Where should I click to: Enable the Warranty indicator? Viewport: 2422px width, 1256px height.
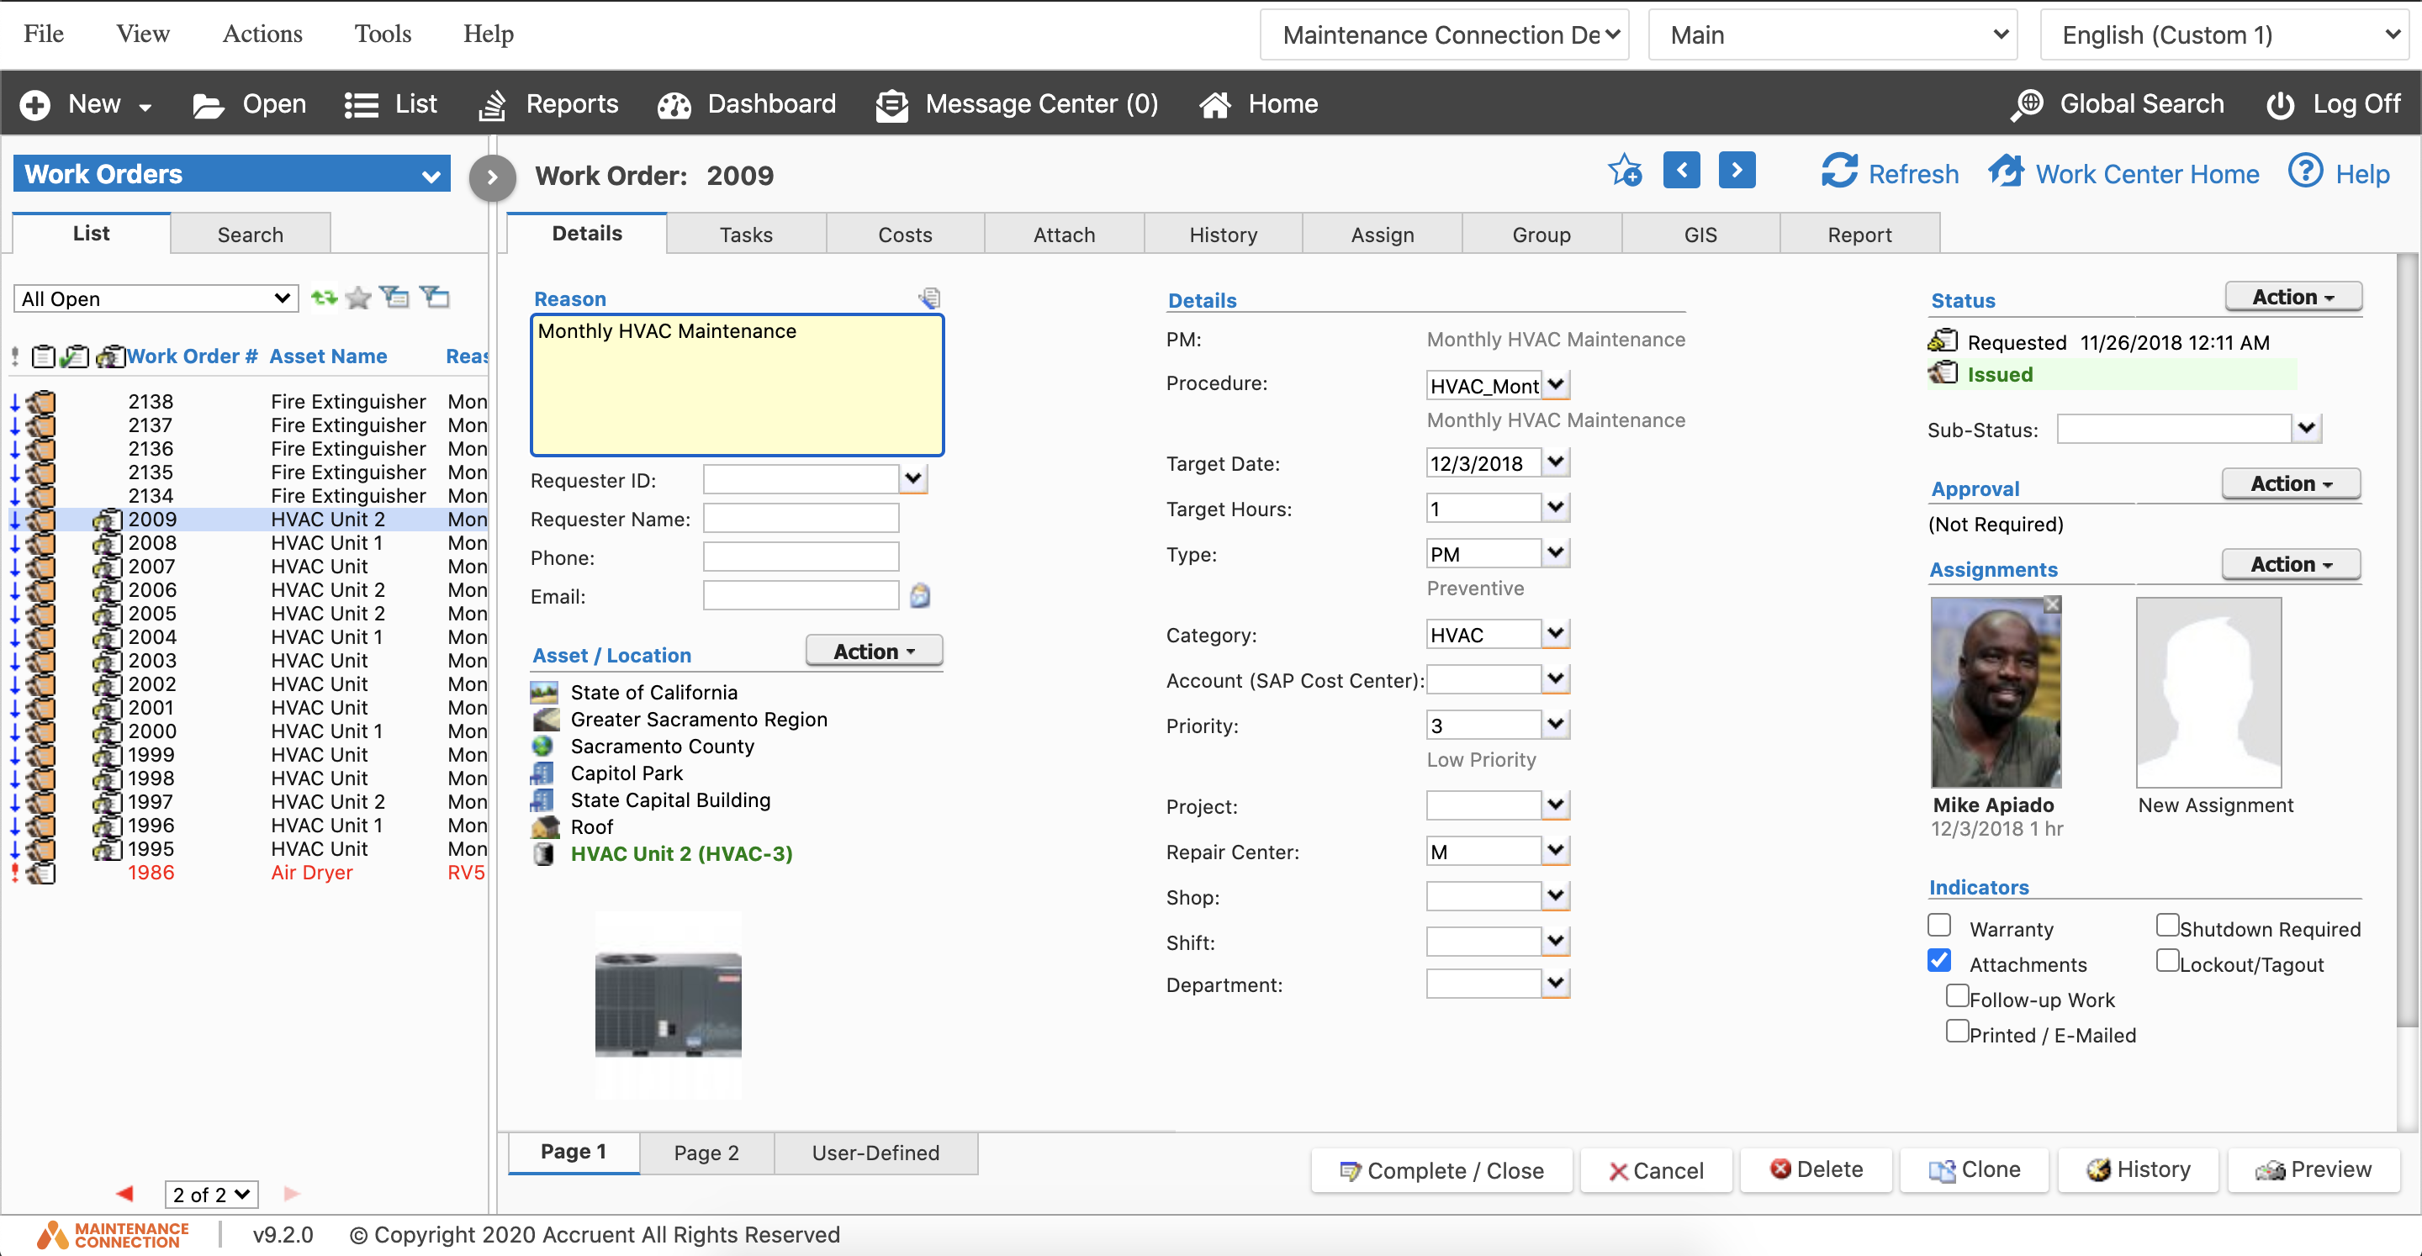[x=1938, y=925]
